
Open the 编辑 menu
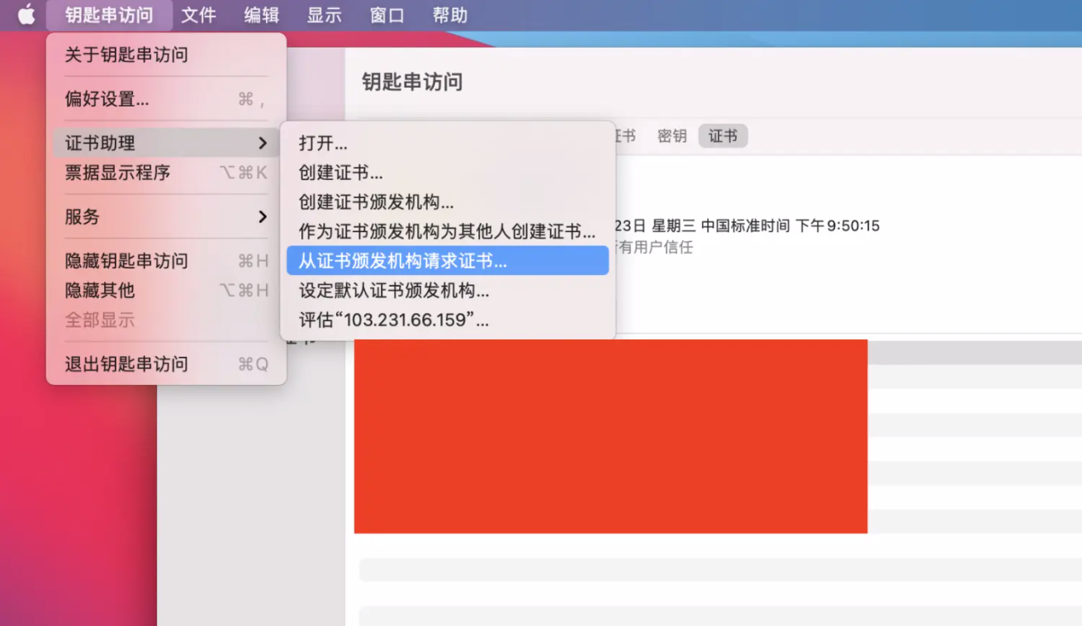262,15
